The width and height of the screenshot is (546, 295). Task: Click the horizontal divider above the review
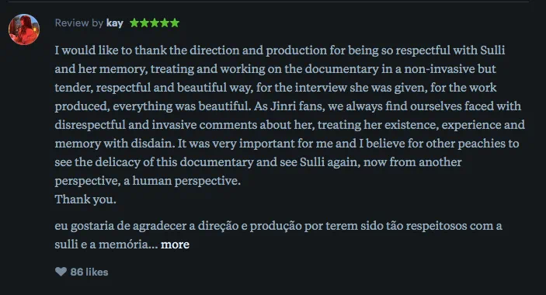point(268,2)
